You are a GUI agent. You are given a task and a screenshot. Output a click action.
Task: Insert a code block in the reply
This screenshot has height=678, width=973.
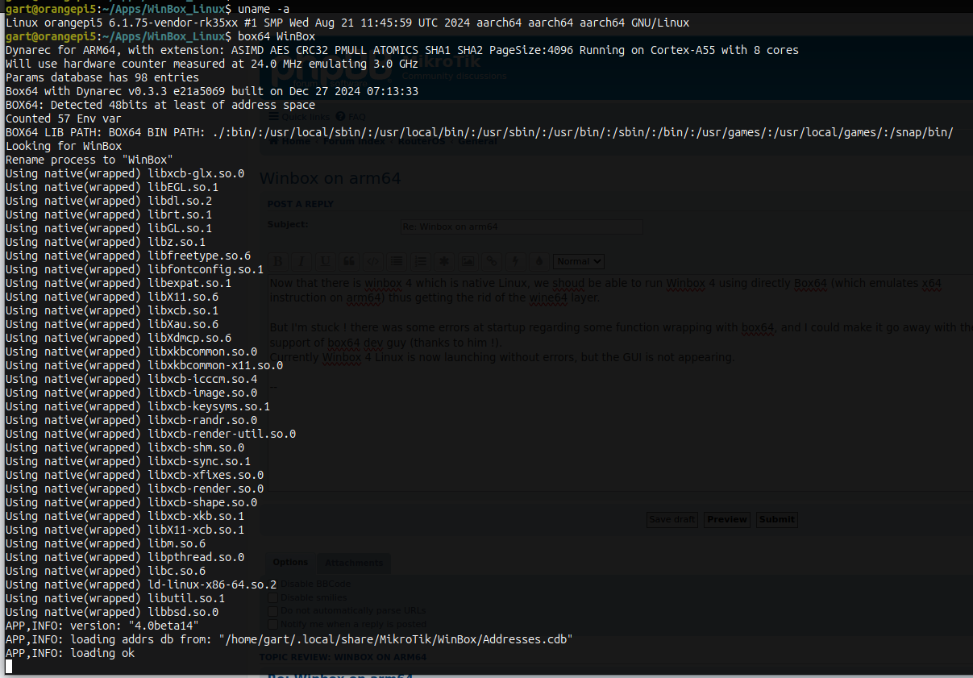372,261
